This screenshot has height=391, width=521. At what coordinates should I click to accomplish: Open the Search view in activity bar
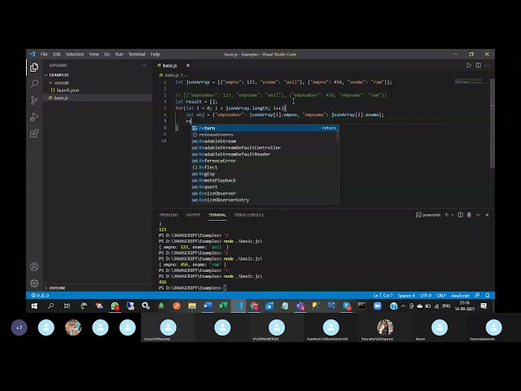click(x=34, y=84)
